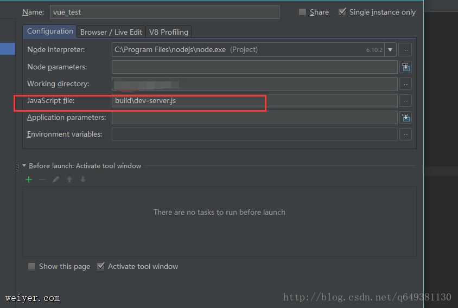This screenshot has height=308, width=458.
Task: Collapse the Before launch section
Action: (x=24, y=166)
